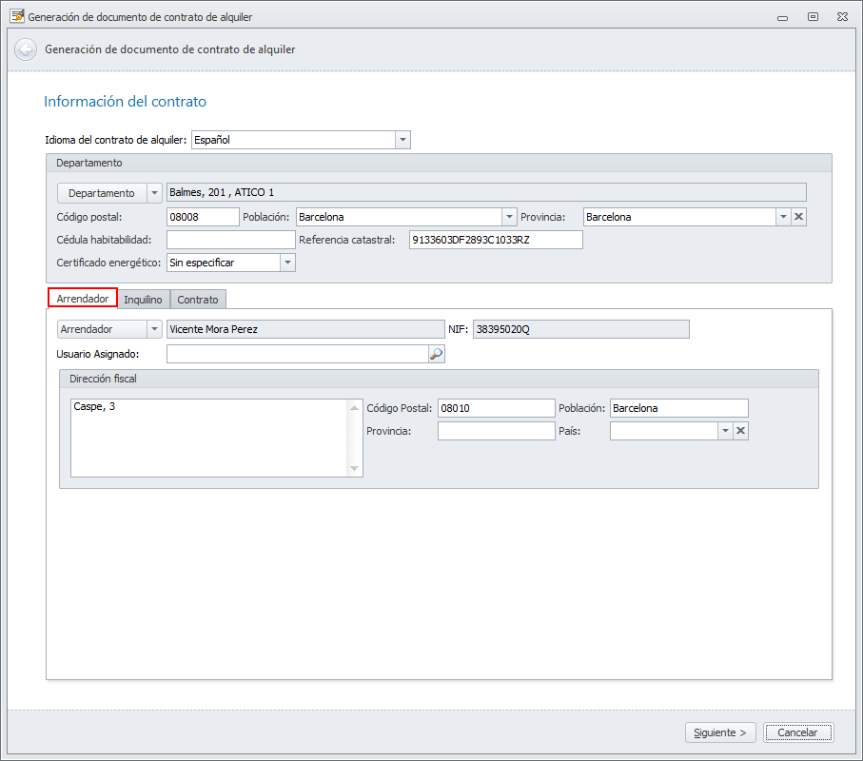The image size is (863, 761).
Task: Click the Vicente Mora Perez name field
Action: pyautogui.click(x=305, y=329)
